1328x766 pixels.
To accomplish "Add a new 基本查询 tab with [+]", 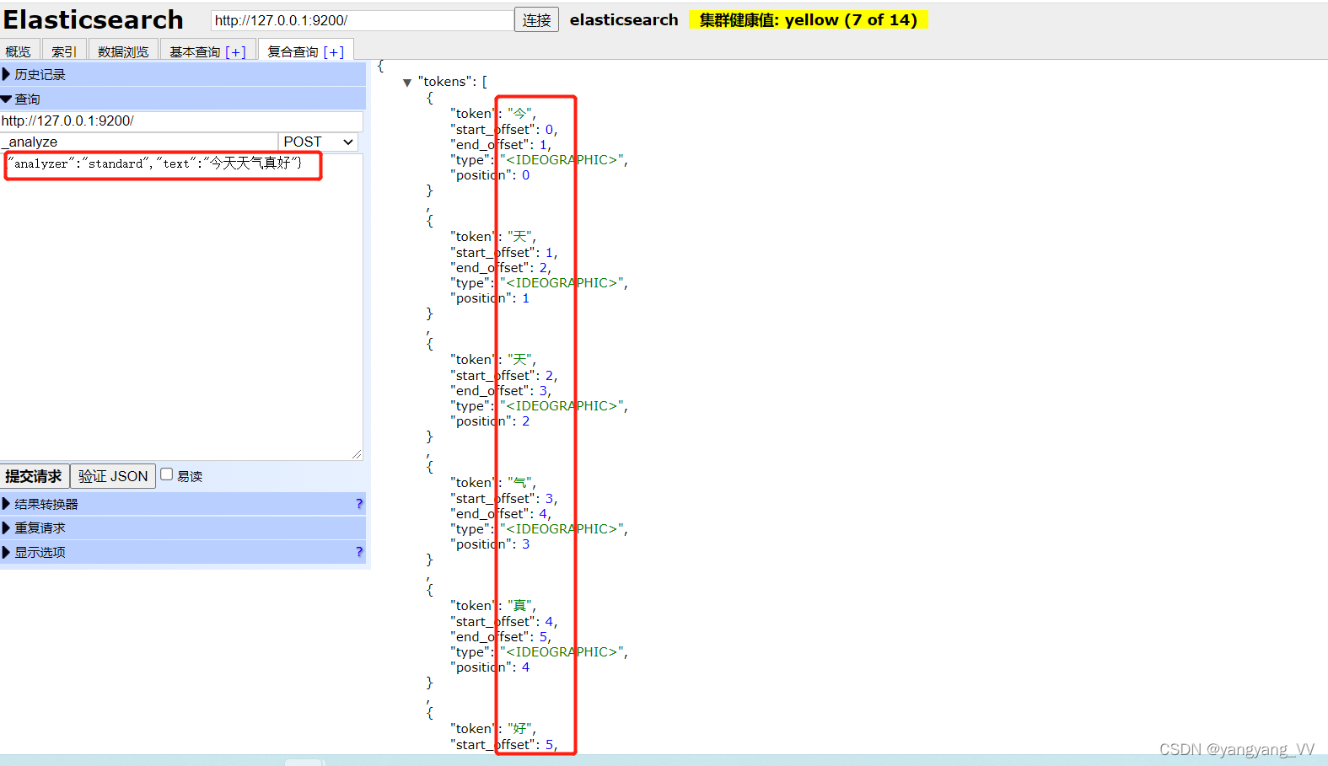I will pyautogui.click(x=235, y=52).
